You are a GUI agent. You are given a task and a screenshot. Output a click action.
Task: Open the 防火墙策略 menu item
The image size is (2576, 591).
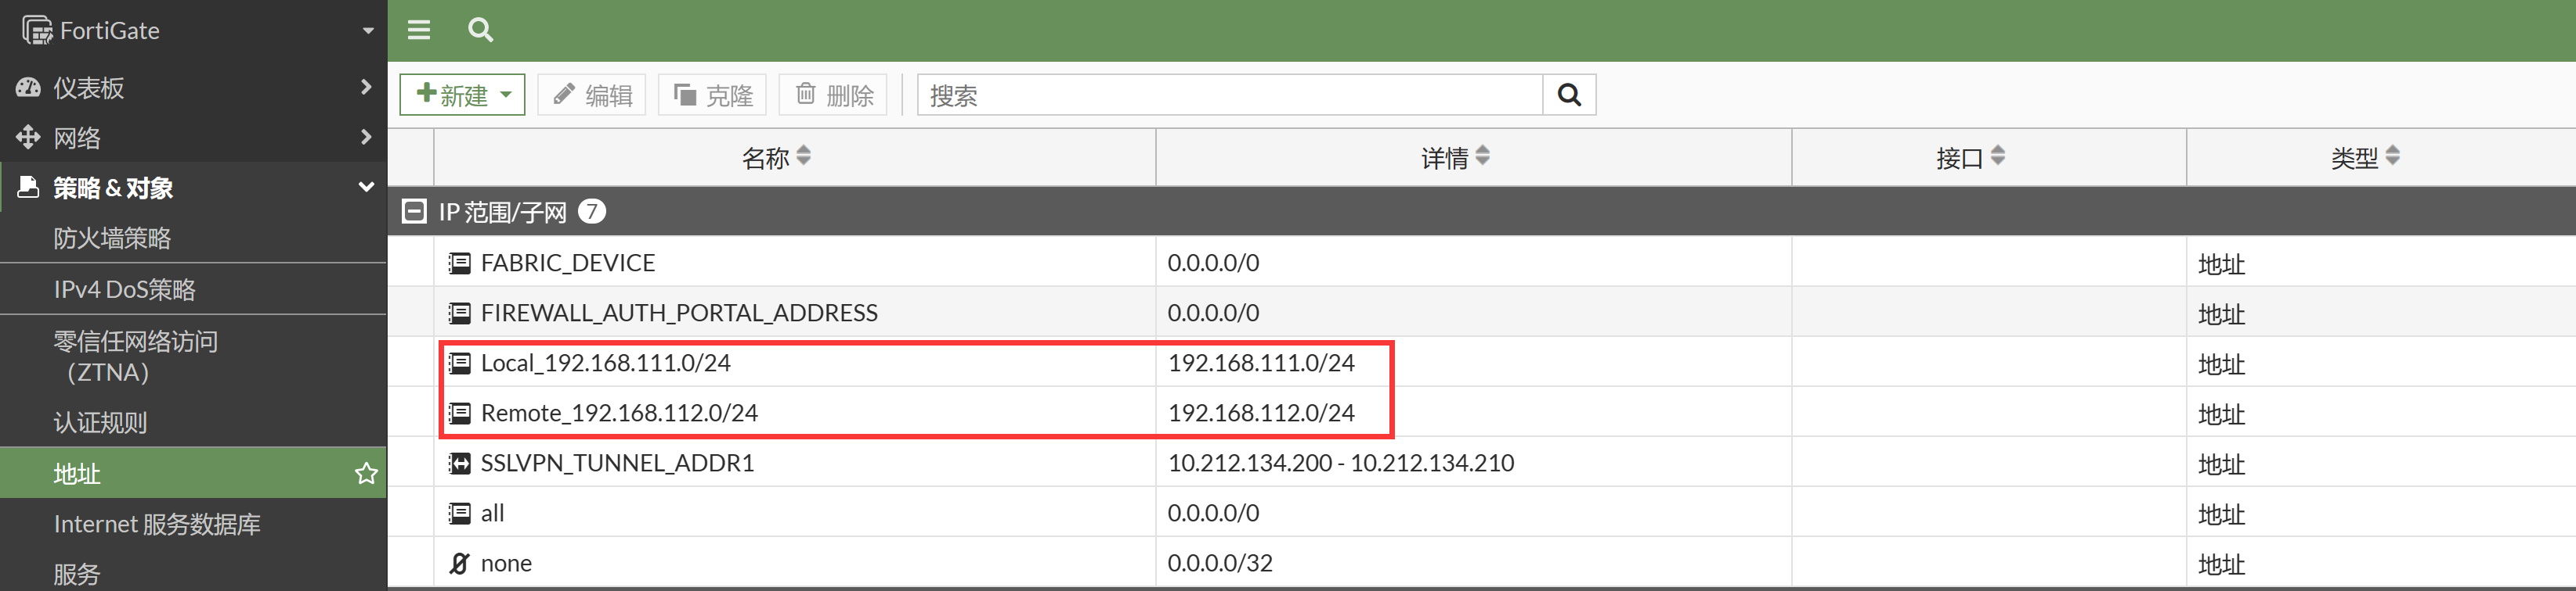click(112, 238)
